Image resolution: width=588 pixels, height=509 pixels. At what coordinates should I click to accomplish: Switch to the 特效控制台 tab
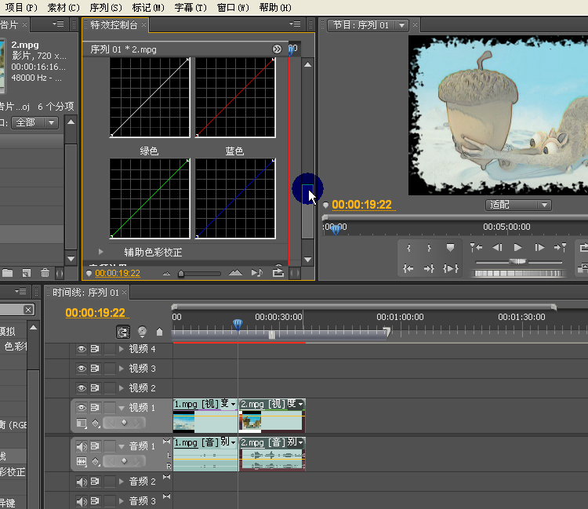point(114,25)
